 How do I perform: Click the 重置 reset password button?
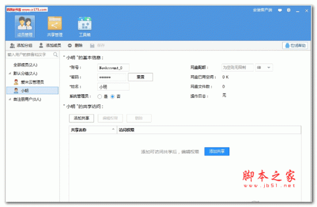tap(141, 77)
